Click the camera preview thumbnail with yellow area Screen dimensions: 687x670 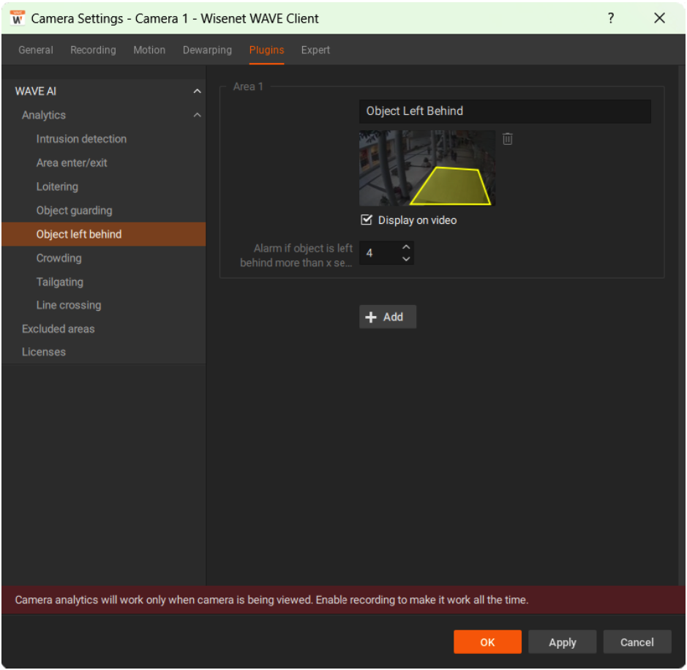point(427,168)
